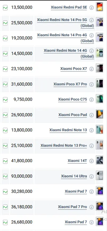Open price chart icon for Xiaomi 14 Ultra
Image resolution: width=107 pixels, height=231 pixels.
(x=5, y=176)
